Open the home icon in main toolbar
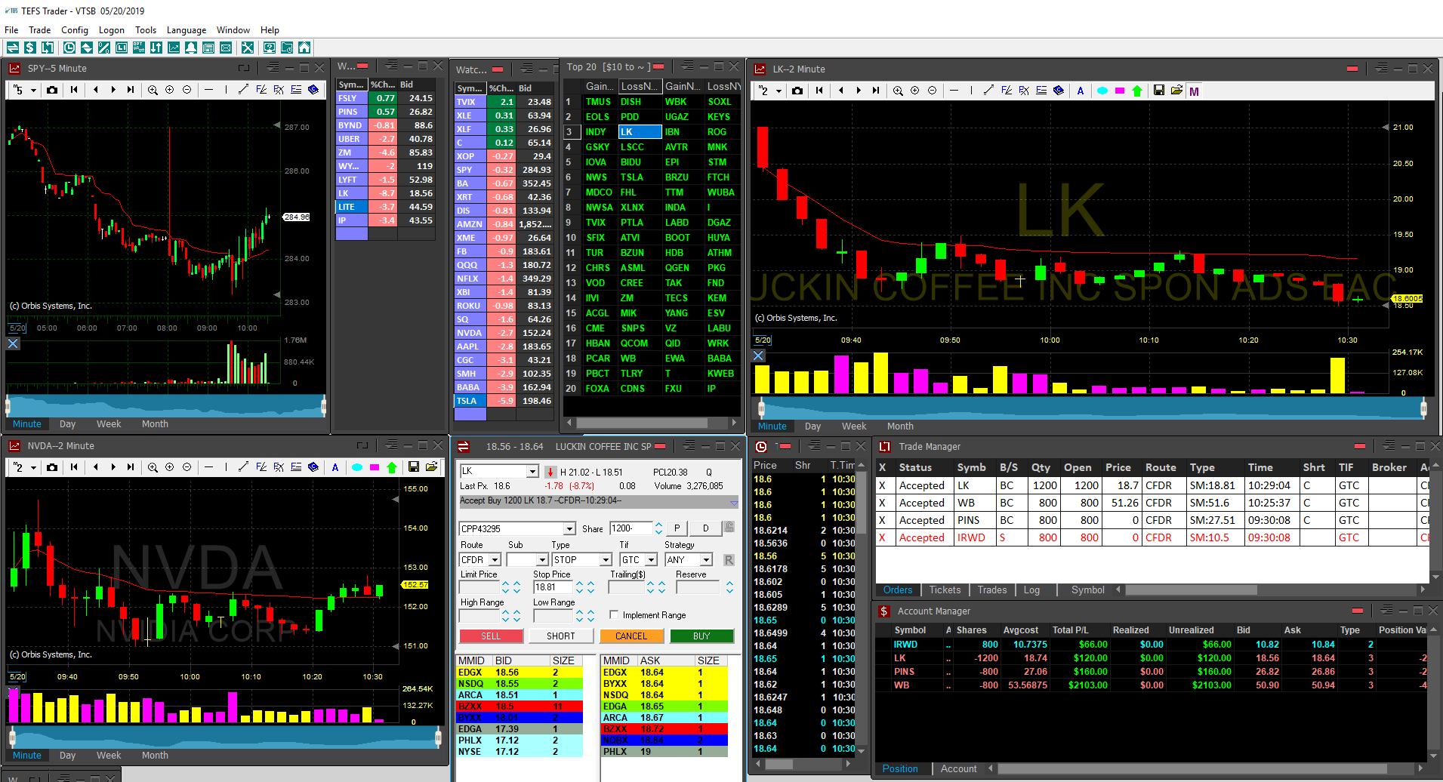 pyautogui.click(x=304, y=48)
